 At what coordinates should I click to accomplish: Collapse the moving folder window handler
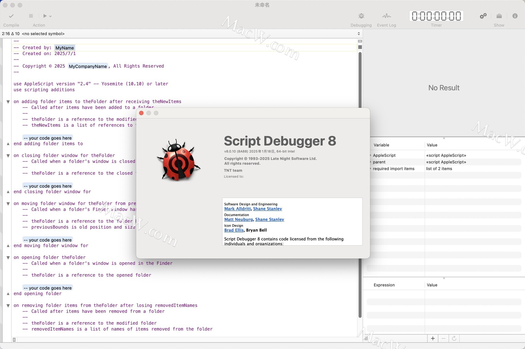[x=8, y=204]
